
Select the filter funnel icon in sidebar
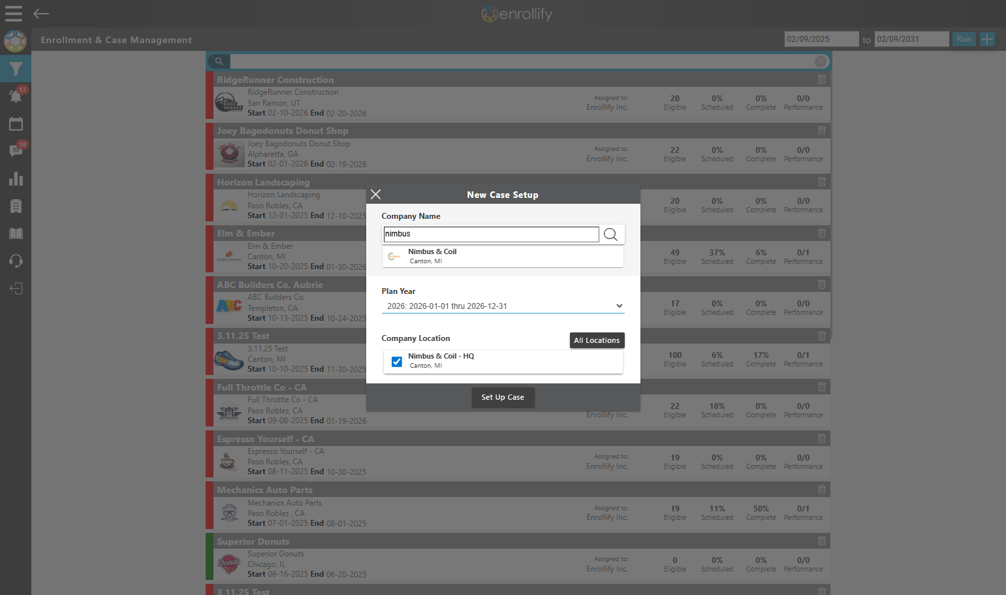click(x=16, y=69)
